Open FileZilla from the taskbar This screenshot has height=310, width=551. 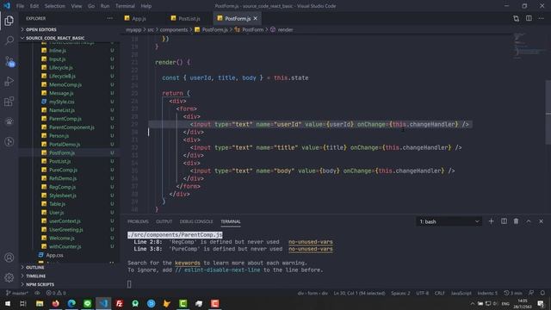coord(119,304)
